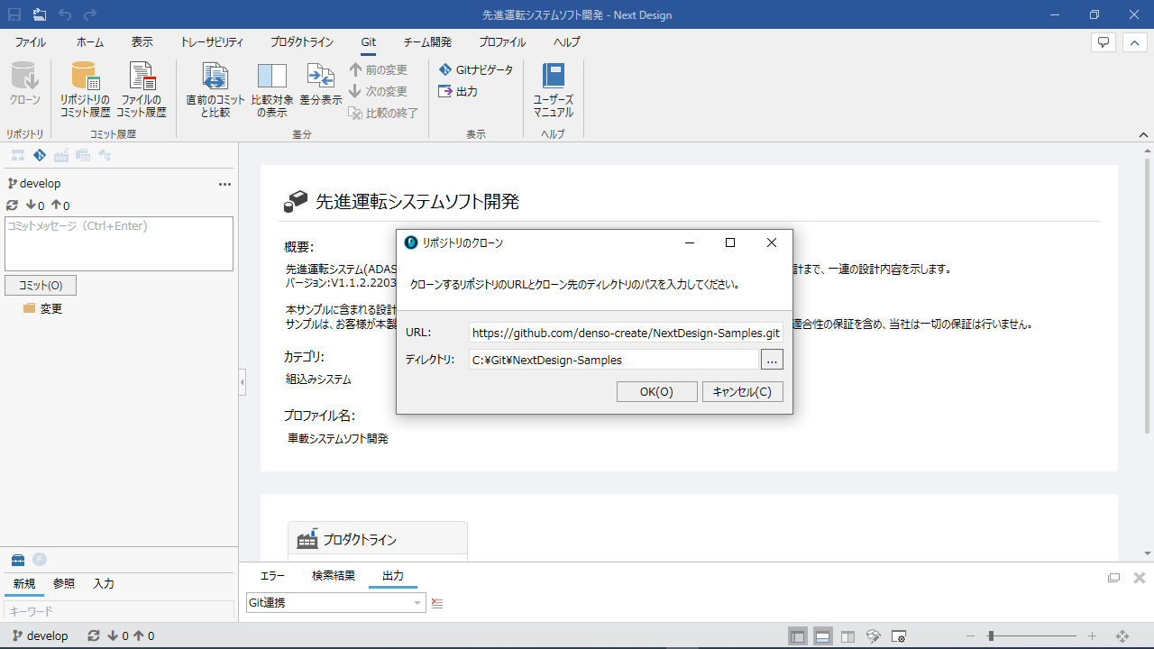Viewport: 1154px width, 649px height.
Task: Select the model navigator icon in side panel
Action: (x=18, y=155)
